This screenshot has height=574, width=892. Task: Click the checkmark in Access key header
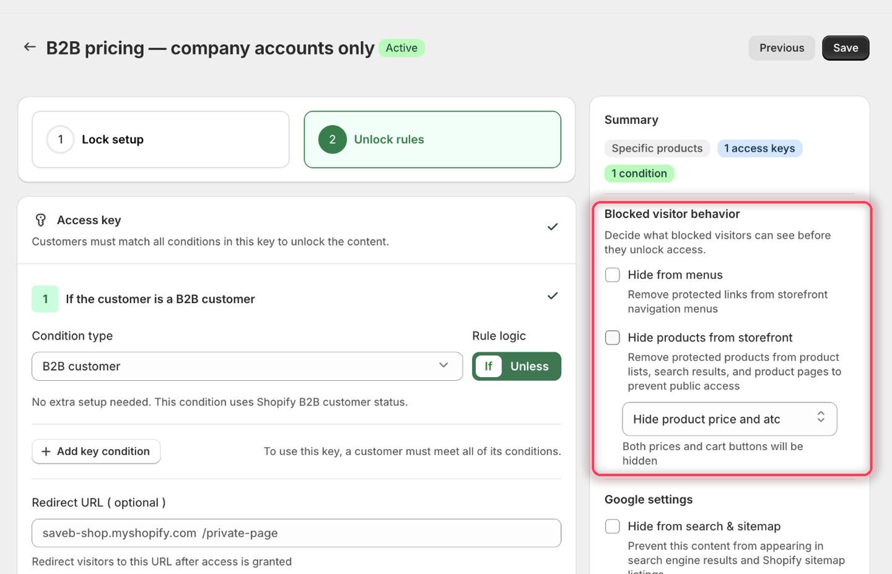pos(553,227)
